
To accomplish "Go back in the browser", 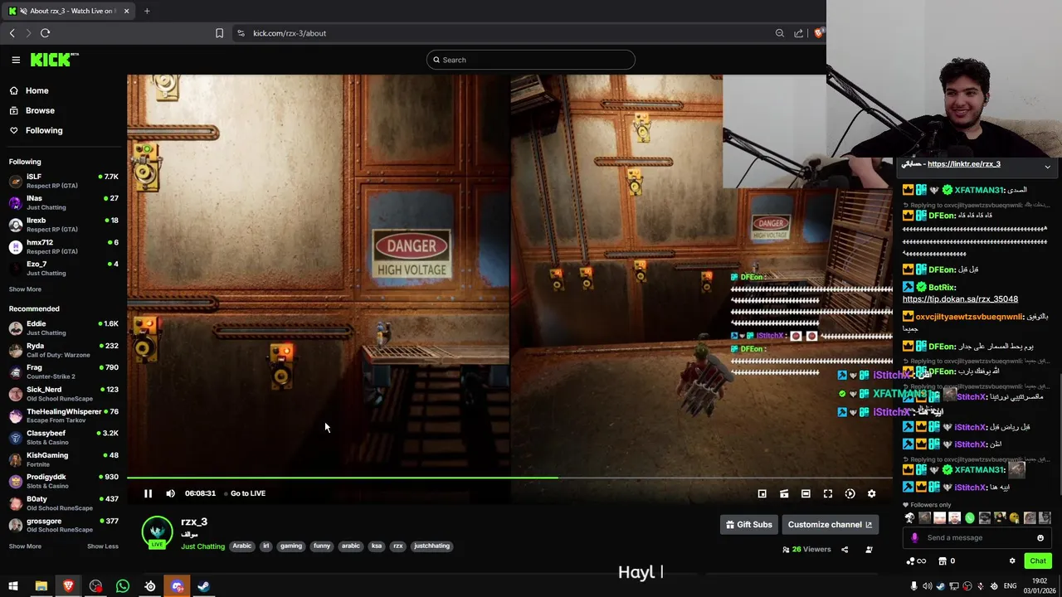I will (x=12, y=33).
